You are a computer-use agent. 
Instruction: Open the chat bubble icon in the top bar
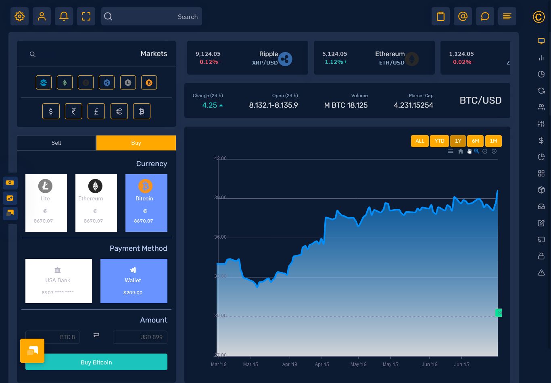coord(485,17)
